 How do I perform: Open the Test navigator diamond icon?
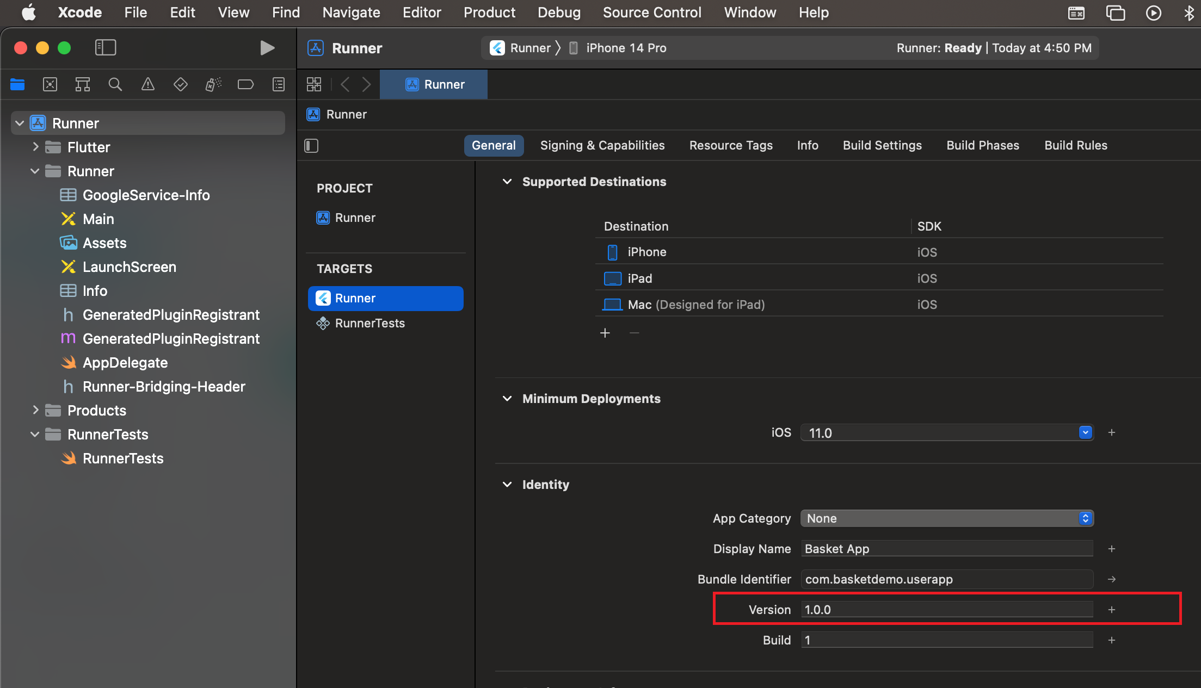pos(181,84)
